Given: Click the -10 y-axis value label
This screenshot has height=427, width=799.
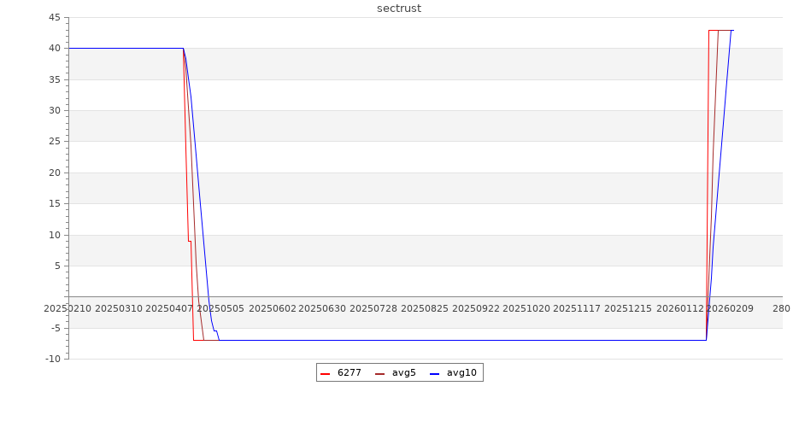Looking at the screenshot, I should [52, 359].
